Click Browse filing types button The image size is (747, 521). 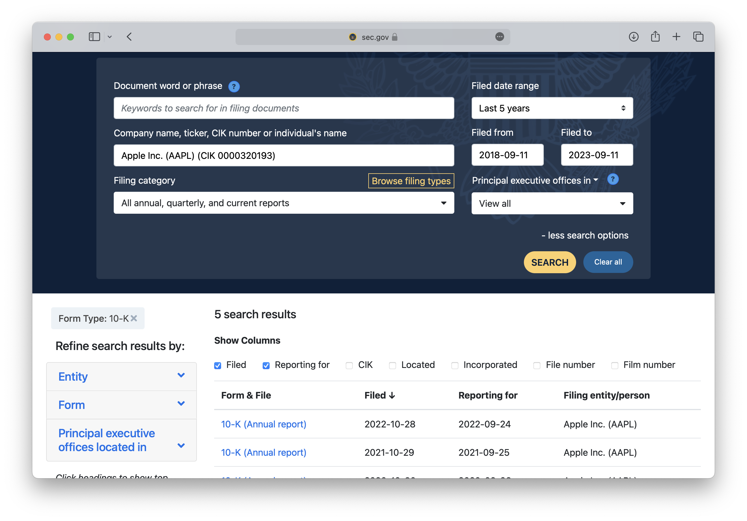click(x=411, y=181)
